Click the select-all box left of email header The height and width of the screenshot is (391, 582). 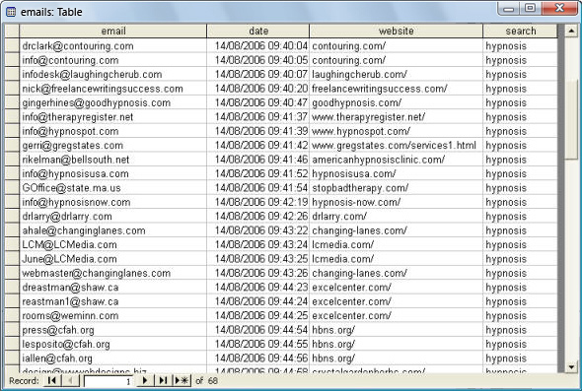click(12, 32)
